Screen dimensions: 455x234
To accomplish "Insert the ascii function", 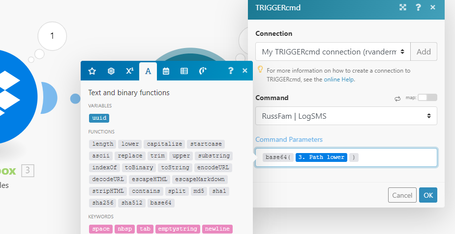I will 101,156.
